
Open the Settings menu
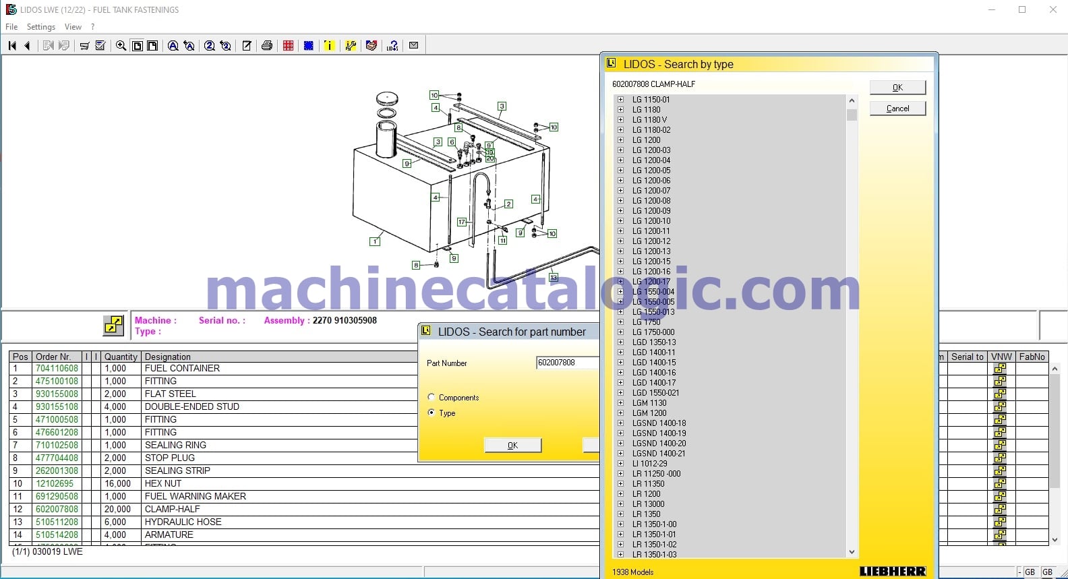coord(41,27)
